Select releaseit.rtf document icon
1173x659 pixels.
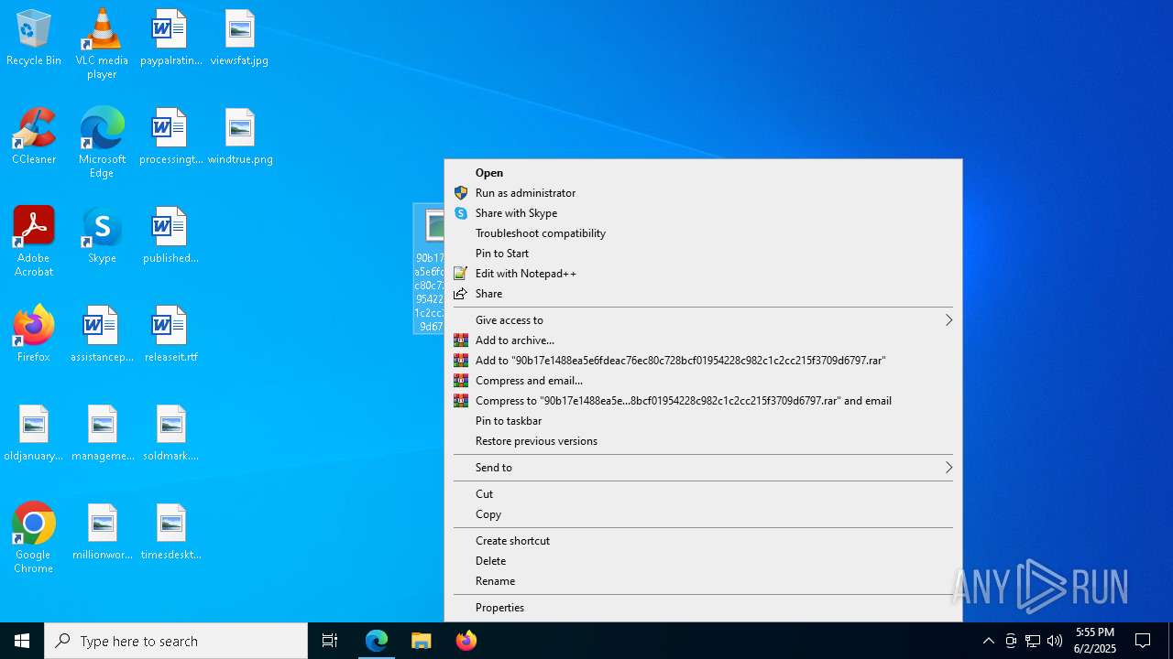[x=170, y=335]
